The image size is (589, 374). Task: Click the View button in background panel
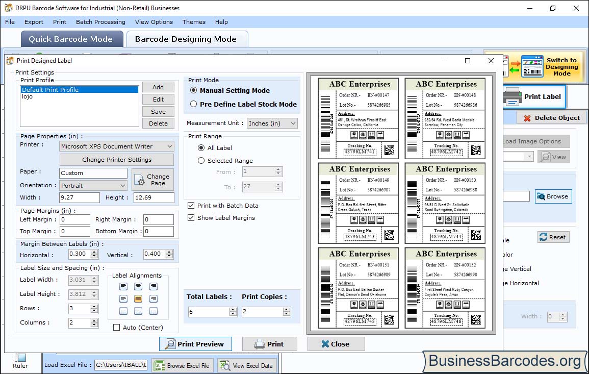point(553,157)
